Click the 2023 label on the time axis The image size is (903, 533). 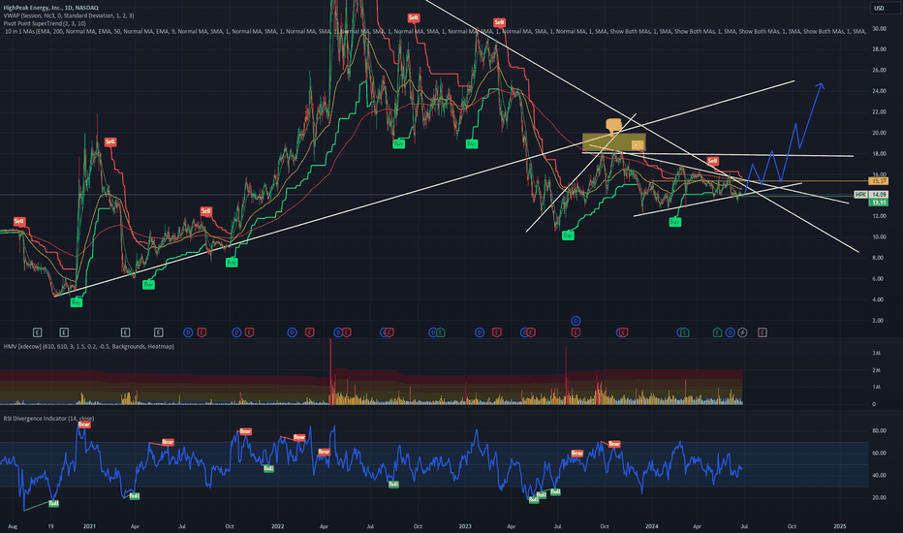[x=465, y=526]
